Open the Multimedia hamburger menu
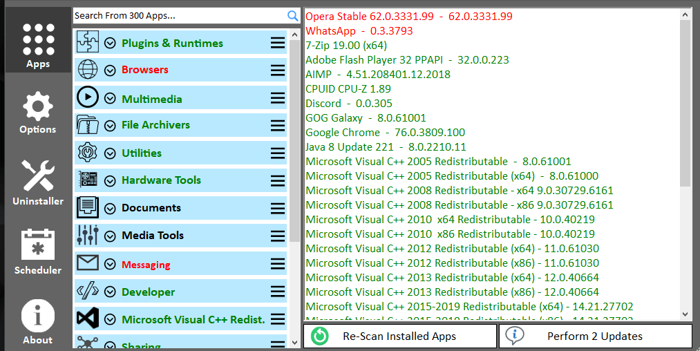The width and height of the screenshot is (700, 351). [278, 98]
